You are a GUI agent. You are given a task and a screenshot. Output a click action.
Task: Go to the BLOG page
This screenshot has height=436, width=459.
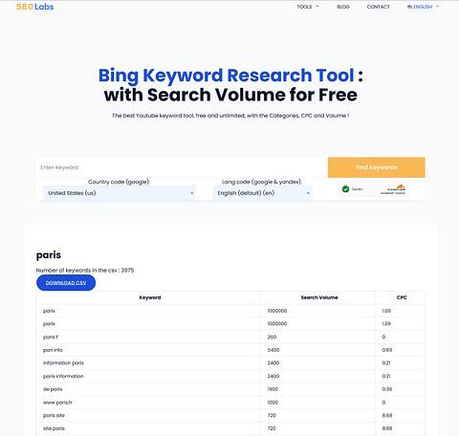[343, 7]
